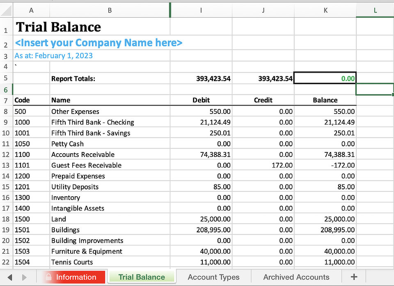
Task: Select row 5 header
Action: 6,78
